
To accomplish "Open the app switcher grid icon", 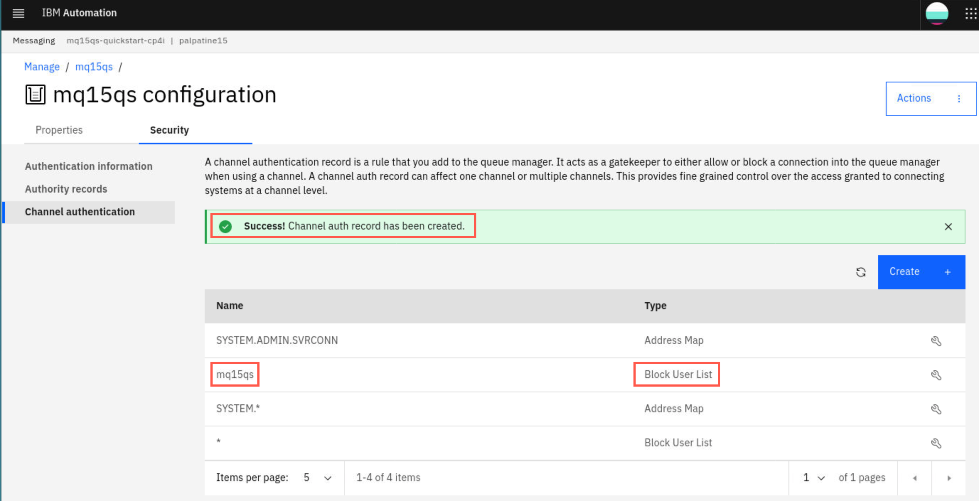I will pos(970,14).
